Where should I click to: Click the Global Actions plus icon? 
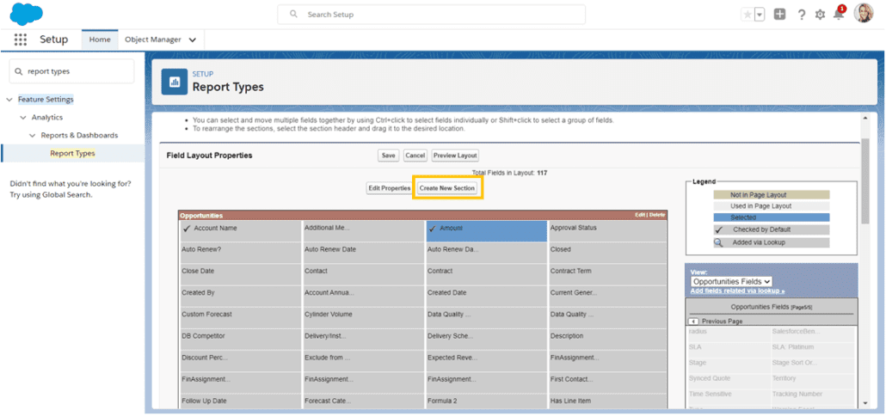[779, 15]
